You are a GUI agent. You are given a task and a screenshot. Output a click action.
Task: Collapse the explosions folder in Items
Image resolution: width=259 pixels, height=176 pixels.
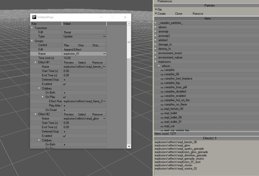pos(156,62)
